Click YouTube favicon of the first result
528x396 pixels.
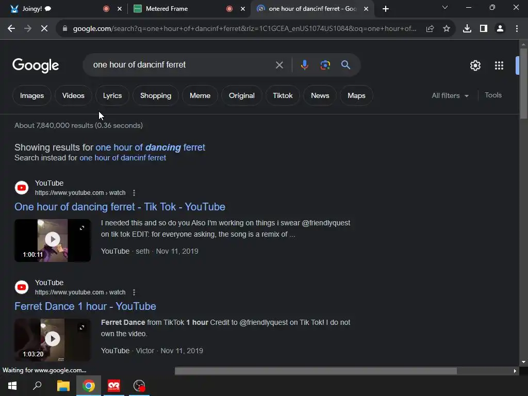[x=22, y=188]
